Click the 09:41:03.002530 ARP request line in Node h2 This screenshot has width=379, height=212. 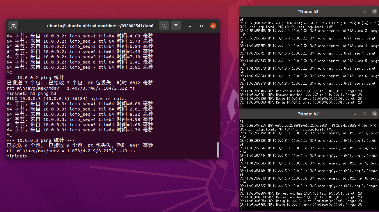pos(301,197)
